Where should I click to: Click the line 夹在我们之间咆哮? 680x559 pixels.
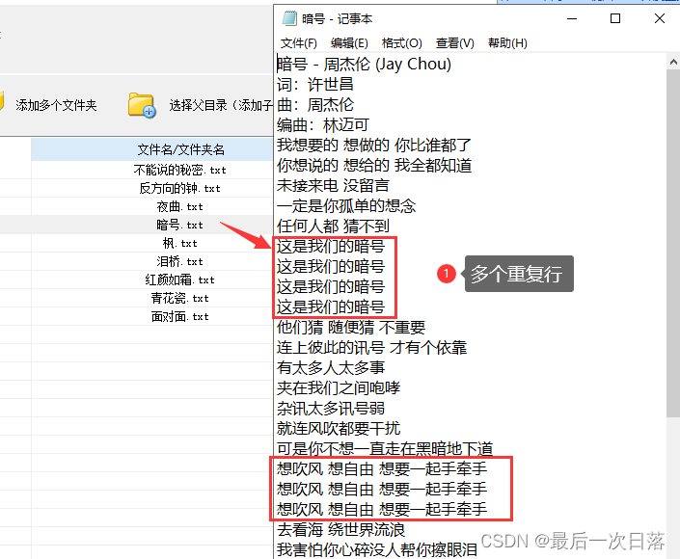339,387
